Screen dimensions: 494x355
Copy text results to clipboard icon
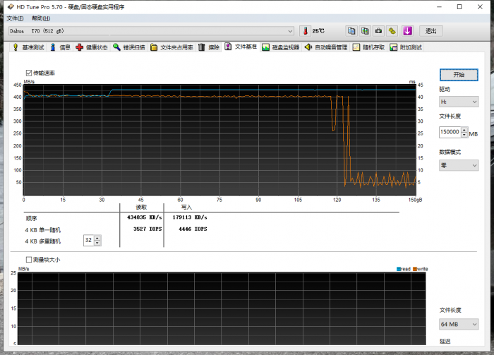[x=351, y=31]
